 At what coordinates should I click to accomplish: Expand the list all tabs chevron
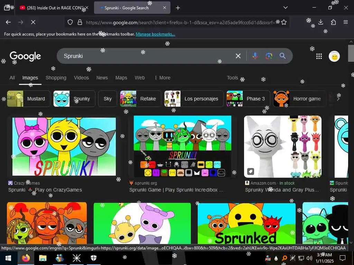coord(286,8)
